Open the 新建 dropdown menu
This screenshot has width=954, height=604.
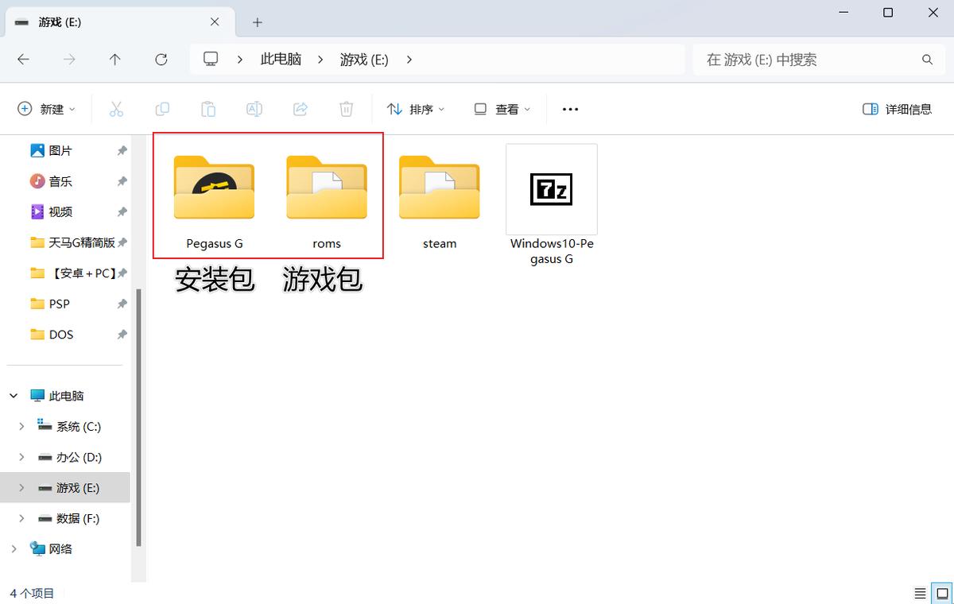pos(46,109)
